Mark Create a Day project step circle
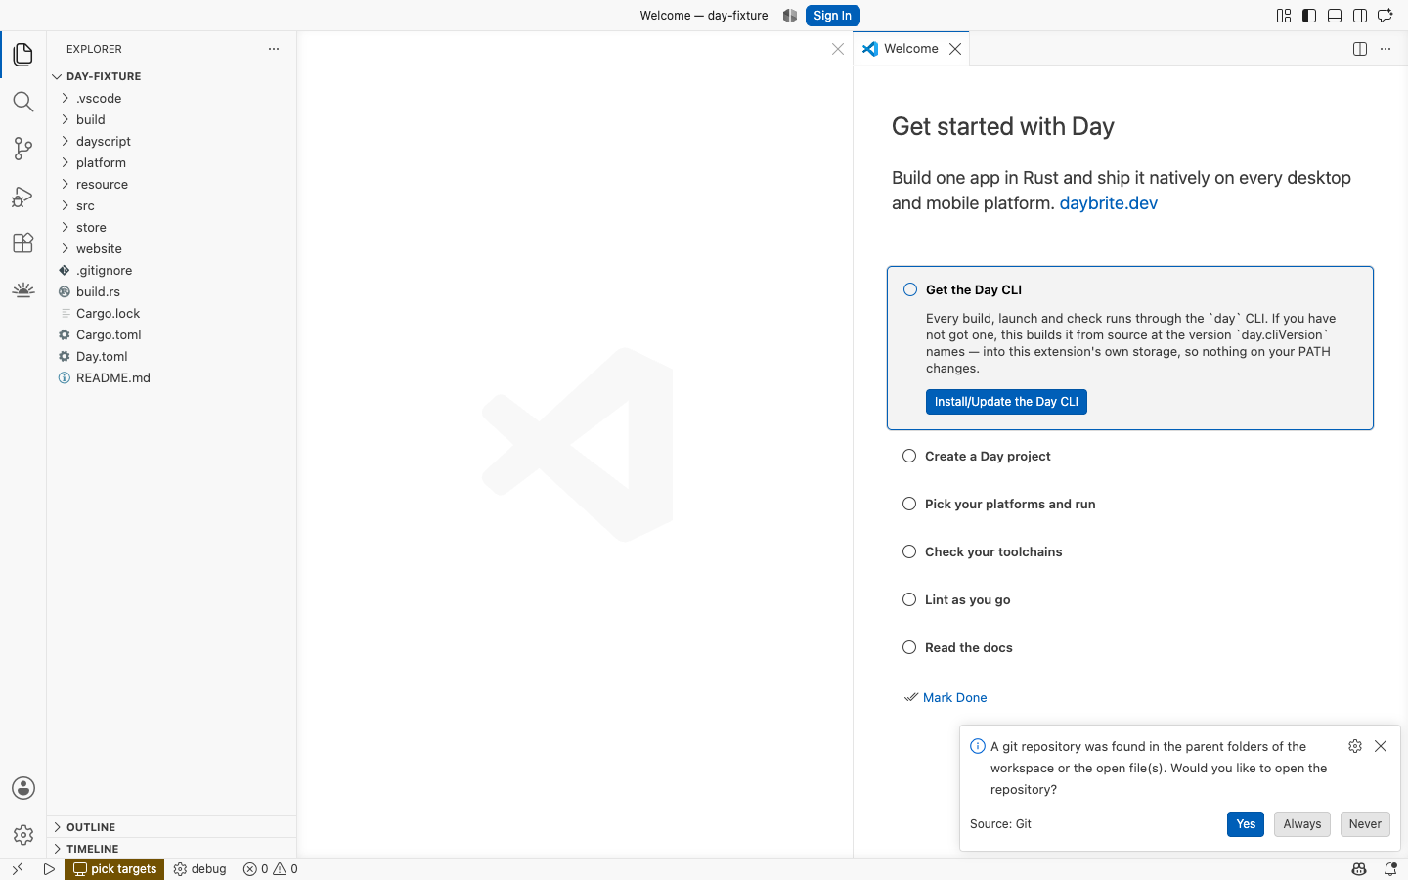The width and height of the screenshot is (1408, 880). 909,456
